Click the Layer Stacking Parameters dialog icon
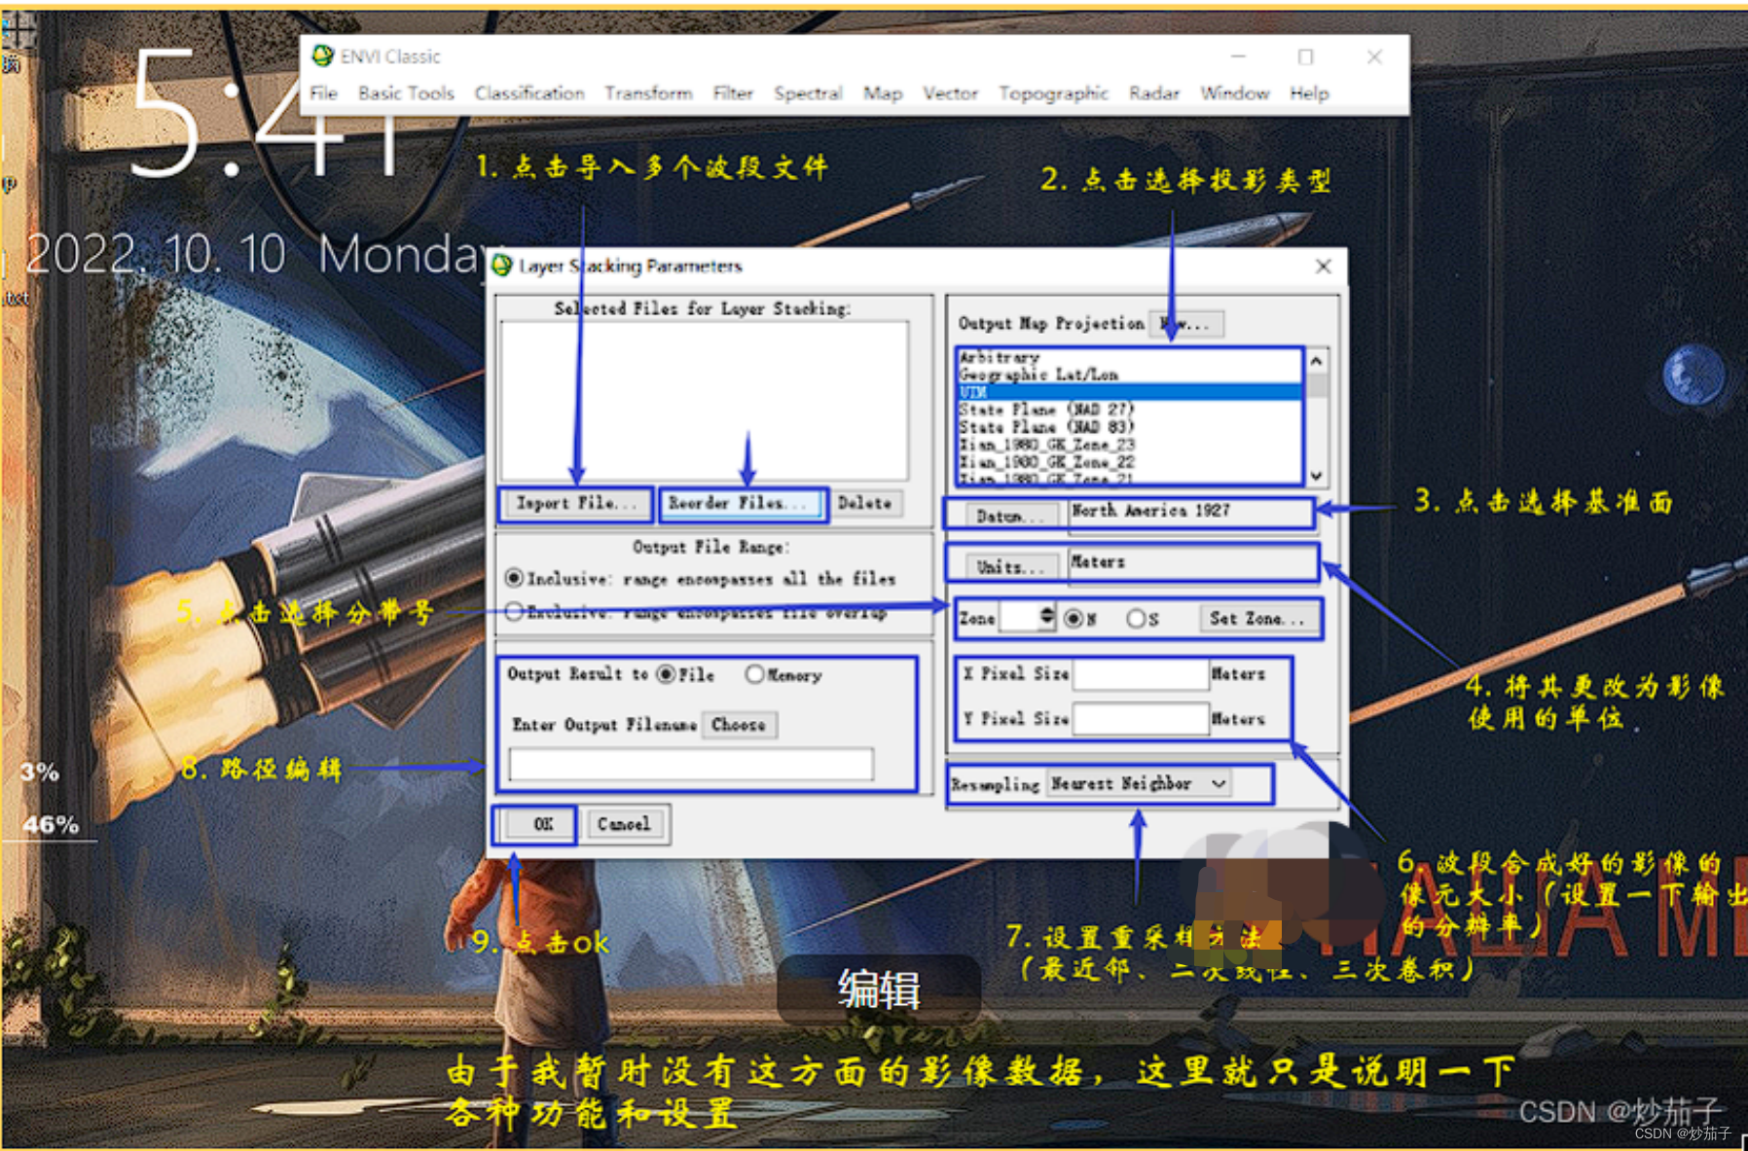This screenshot has height=1151, width=1748. point(502,266)
